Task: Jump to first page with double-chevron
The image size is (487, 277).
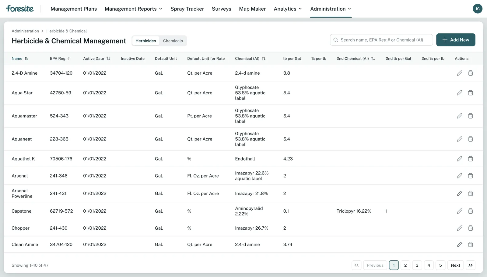Action: (x=356, y=265)
